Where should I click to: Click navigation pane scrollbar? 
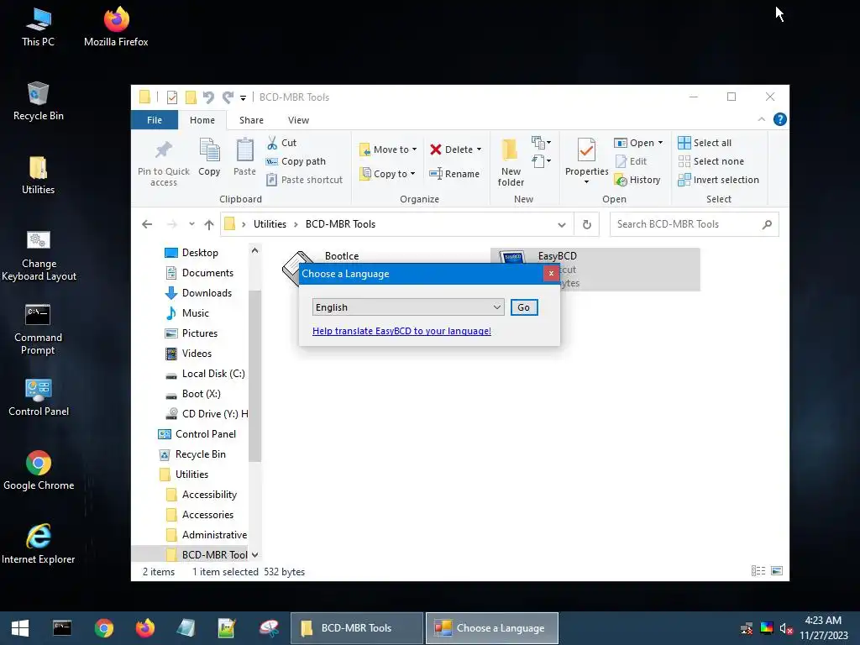click(254, 375)
